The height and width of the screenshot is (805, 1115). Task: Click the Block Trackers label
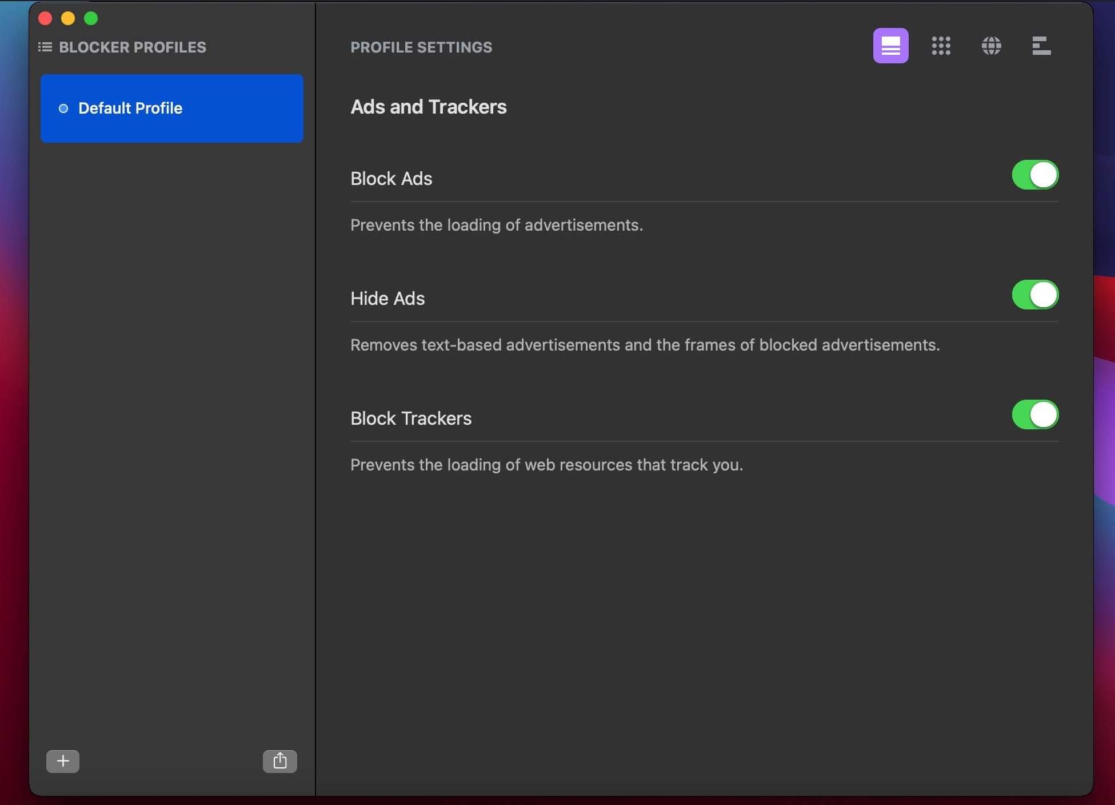point(411,418)
